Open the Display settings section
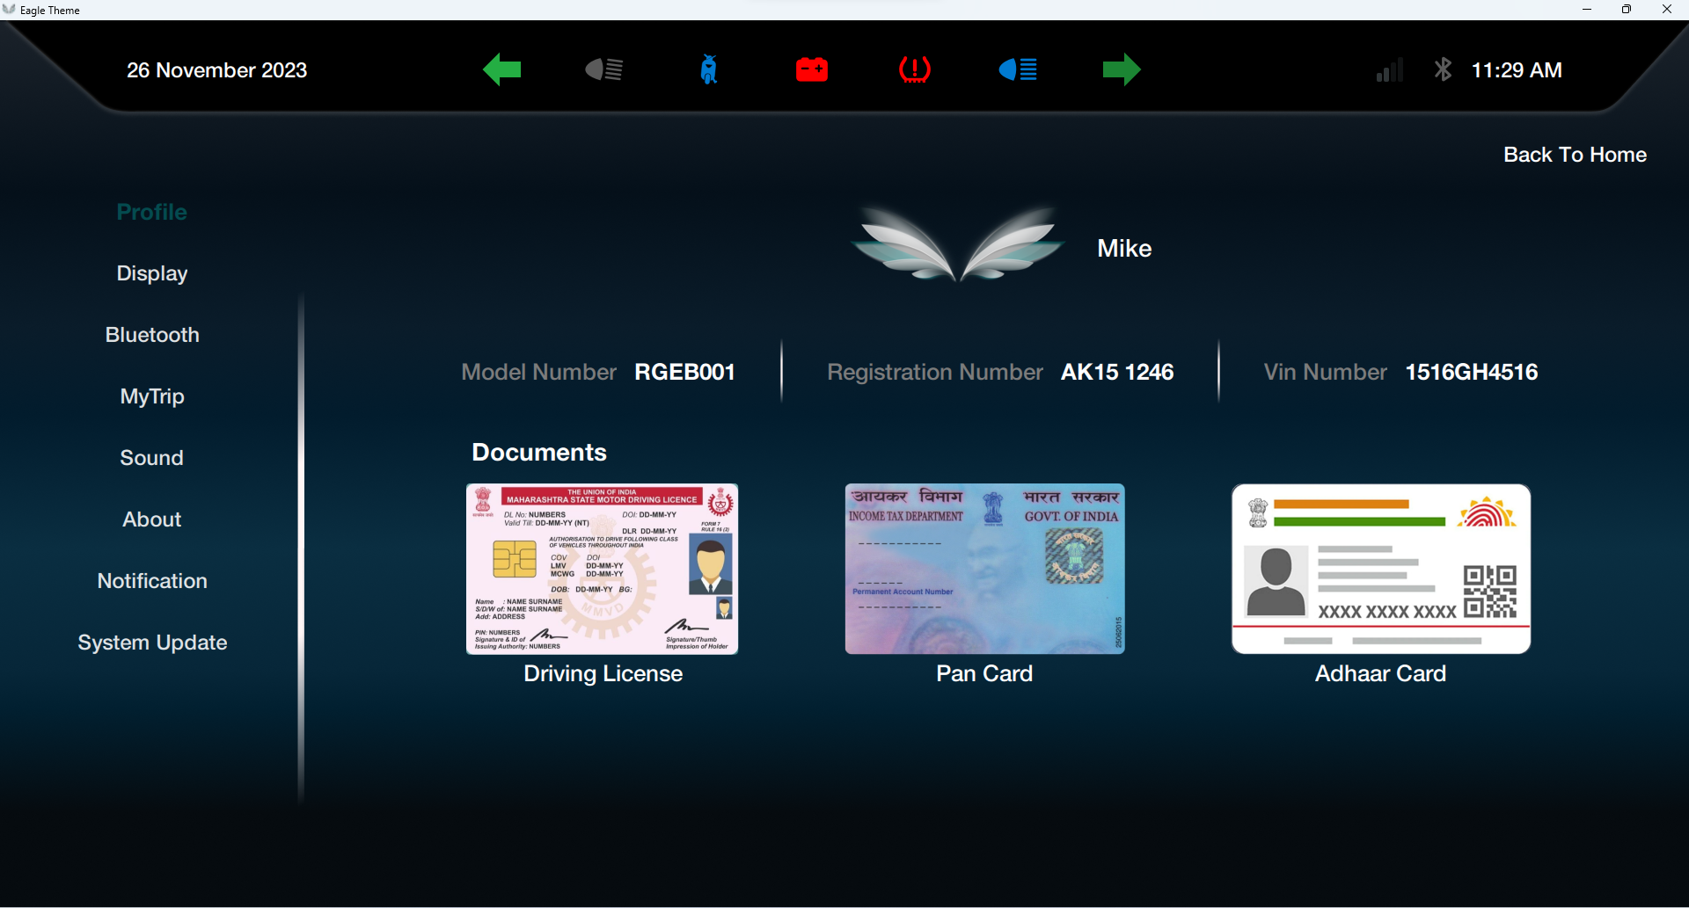 [x=152, y=273]
